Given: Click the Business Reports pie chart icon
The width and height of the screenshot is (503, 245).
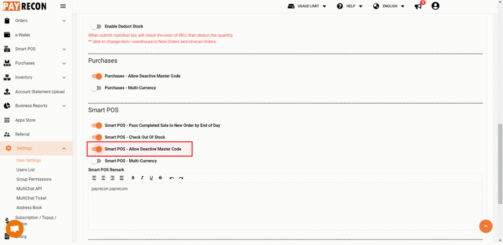Looking at the screenshot, I should (7, 106).
